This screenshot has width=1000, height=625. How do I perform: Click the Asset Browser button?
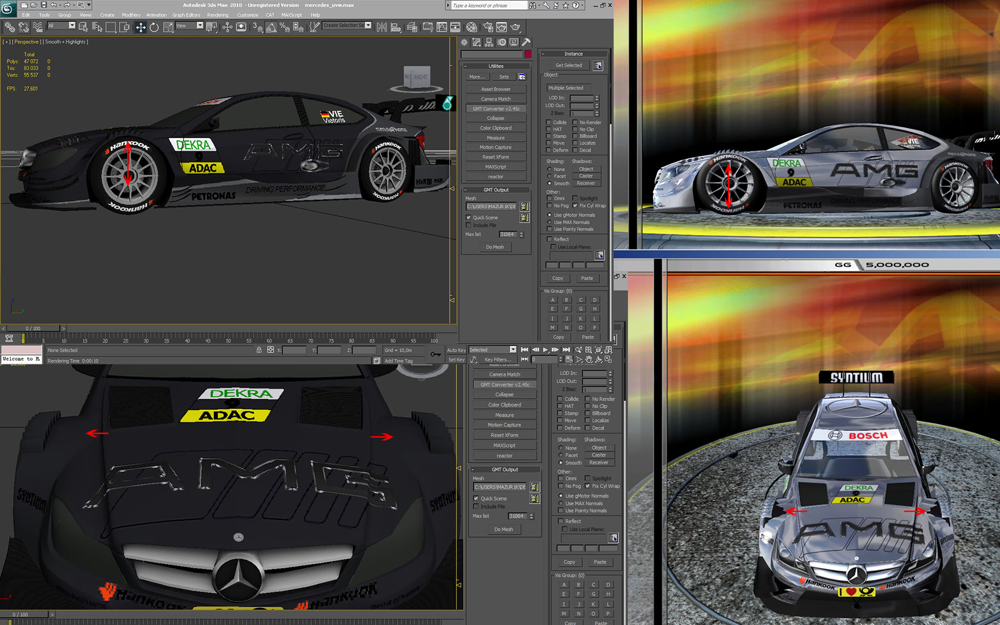[x=496, y=89]
